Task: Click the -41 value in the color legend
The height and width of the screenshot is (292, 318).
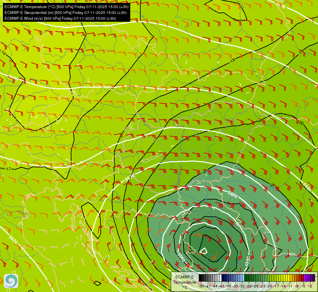Action: tap(222, 286)
